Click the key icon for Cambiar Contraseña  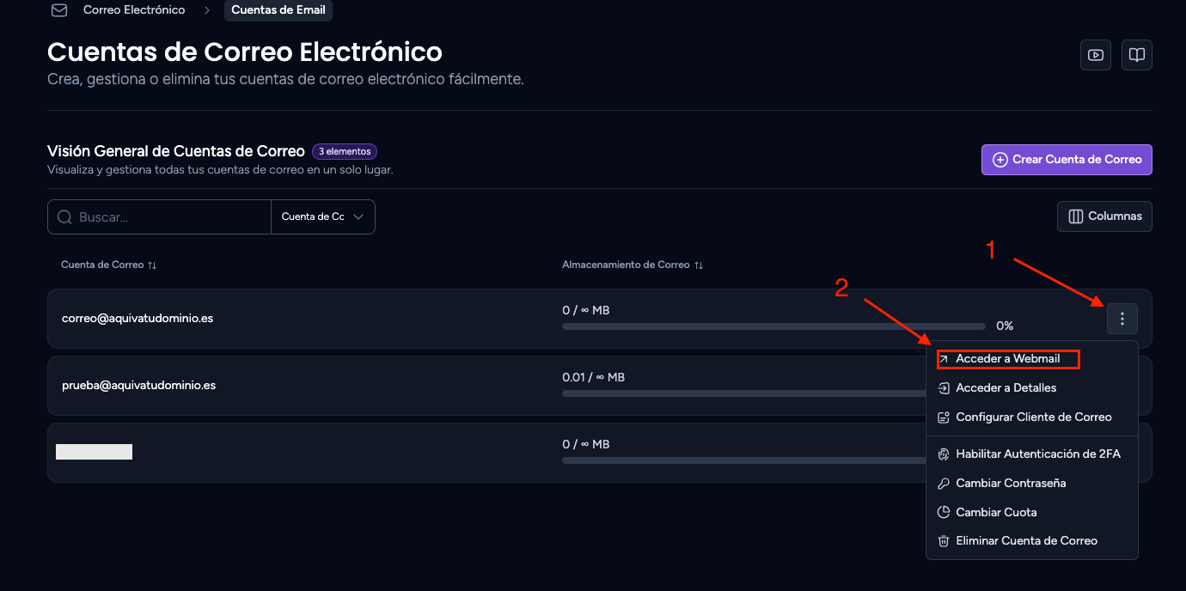pyautogui.click(x=943, y=484)
